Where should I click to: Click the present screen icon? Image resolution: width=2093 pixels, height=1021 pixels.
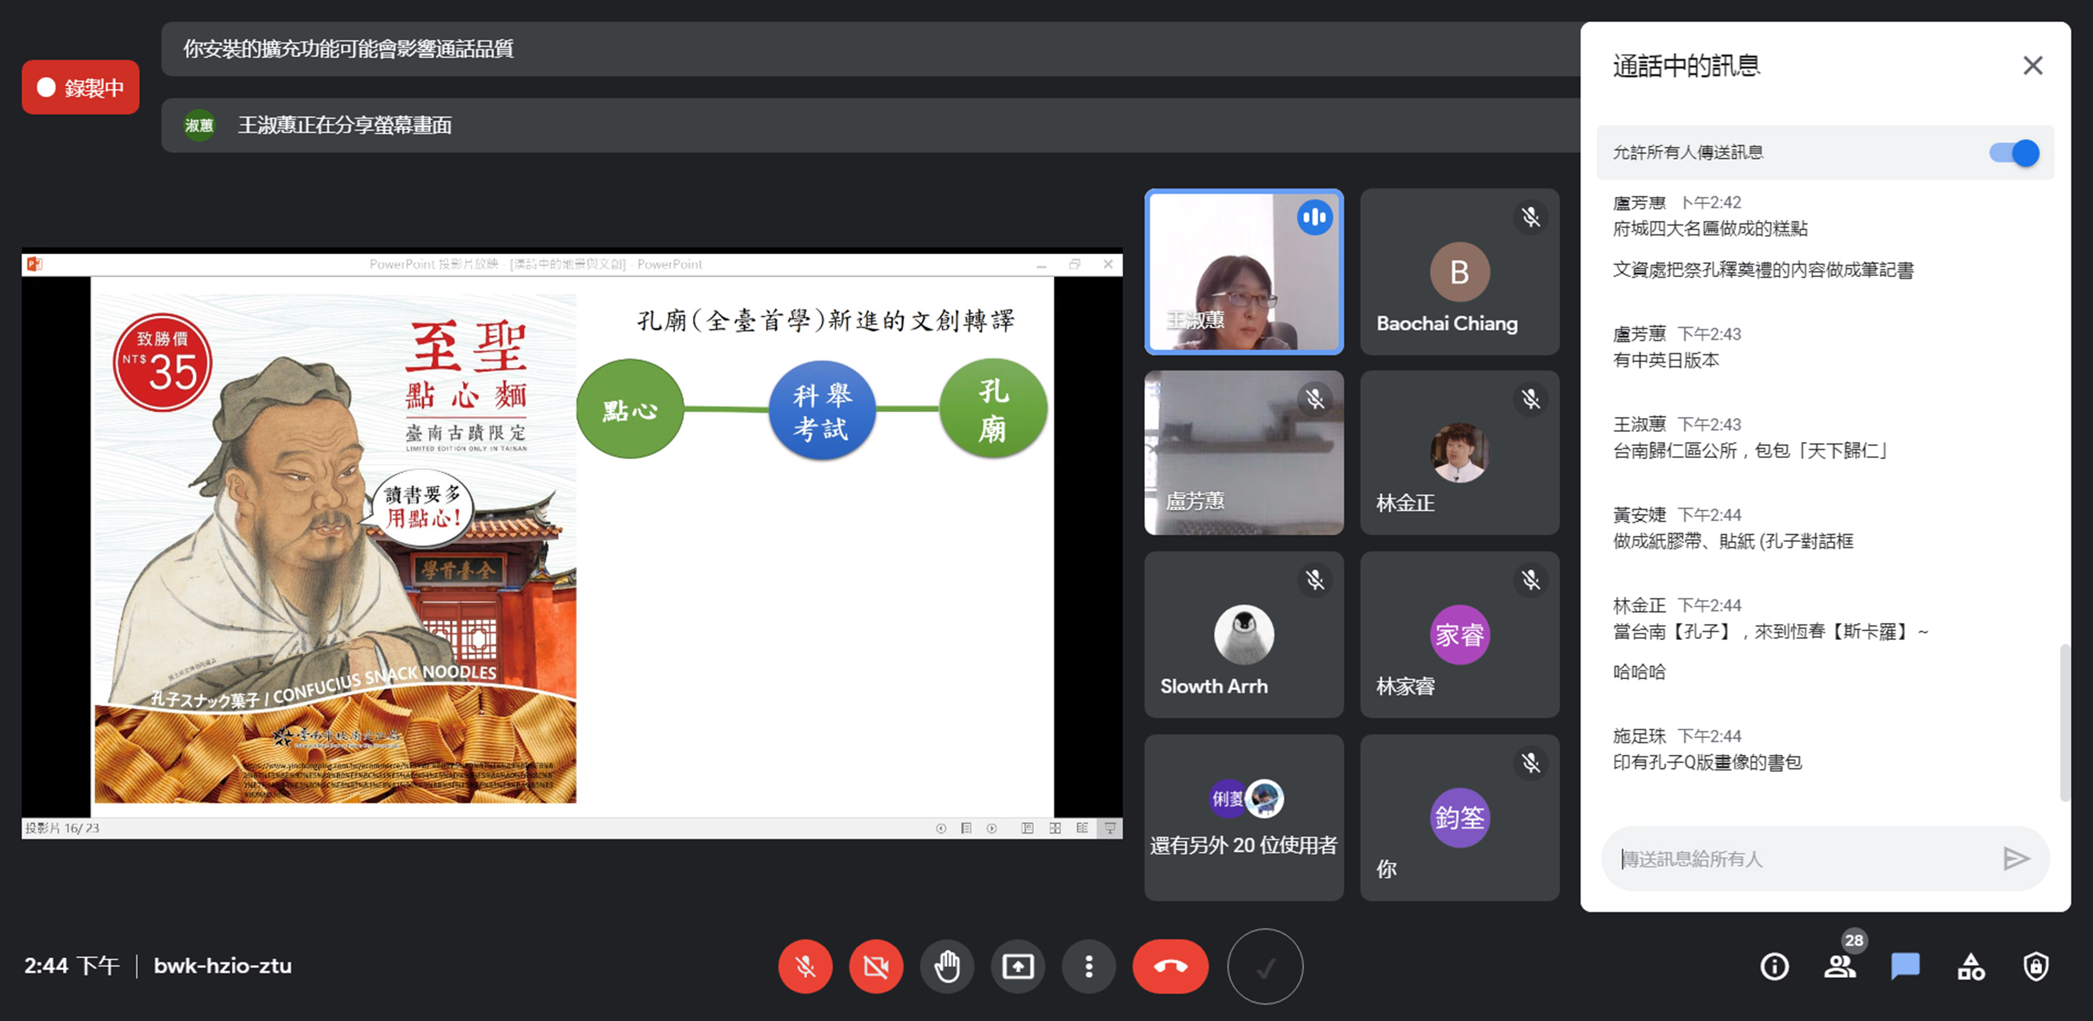point(1017,966)
